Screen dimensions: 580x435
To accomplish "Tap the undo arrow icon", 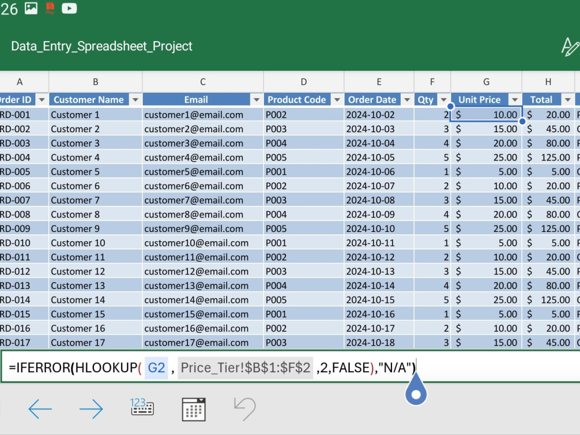I will [245, 409].
